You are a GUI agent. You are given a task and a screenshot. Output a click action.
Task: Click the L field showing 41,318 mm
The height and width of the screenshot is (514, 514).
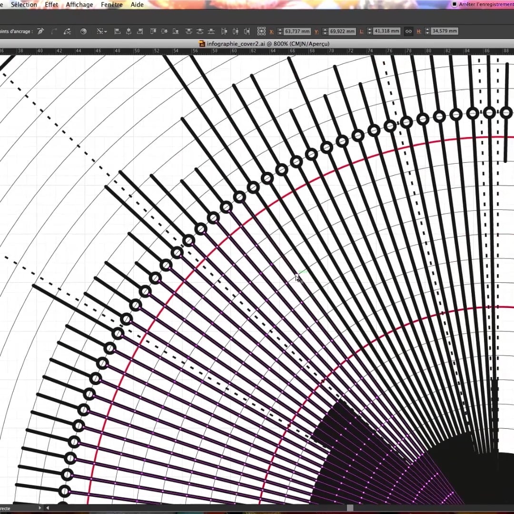click(387, 31)
